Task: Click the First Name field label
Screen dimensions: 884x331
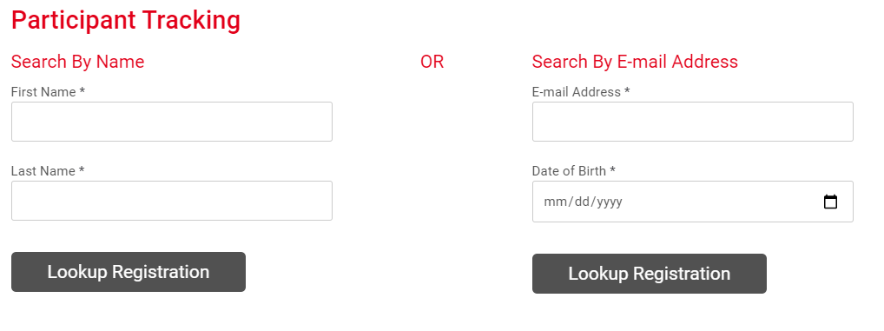Action: (x=43, y=92)
